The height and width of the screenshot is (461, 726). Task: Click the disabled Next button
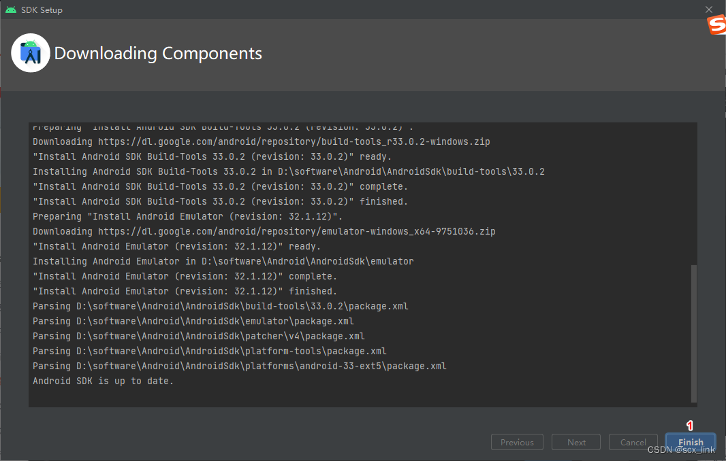[576, 442]
